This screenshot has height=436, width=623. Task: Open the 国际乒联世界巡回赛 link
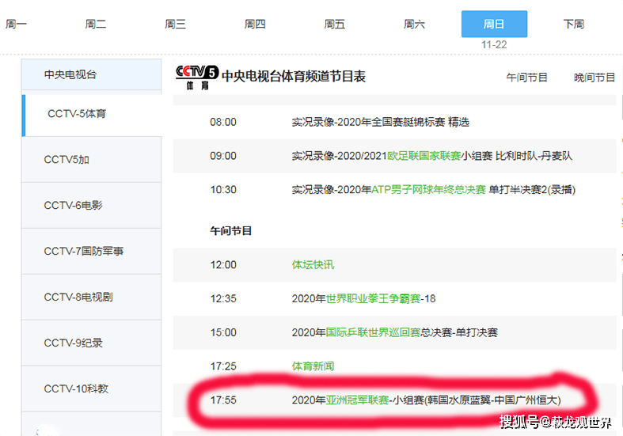coord(373,332)
